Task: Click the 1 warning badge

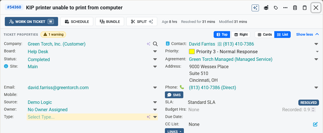Action: (53, 35)
